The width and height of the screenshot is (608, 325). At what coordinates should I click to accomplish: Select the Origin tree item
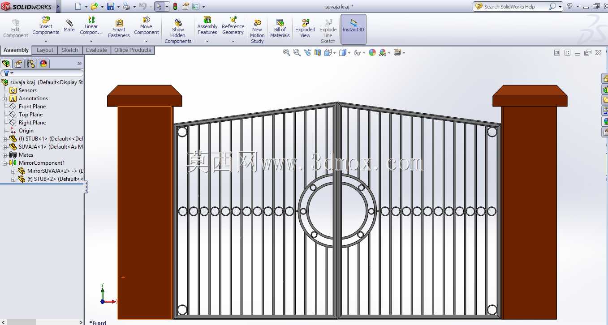click(26, 131)
